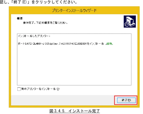Image resolution: width=143 pixels, height=114 pixels.
Task: Enable the 別のプリンターをインストール checkbox
Action: (x=19, y=89)
